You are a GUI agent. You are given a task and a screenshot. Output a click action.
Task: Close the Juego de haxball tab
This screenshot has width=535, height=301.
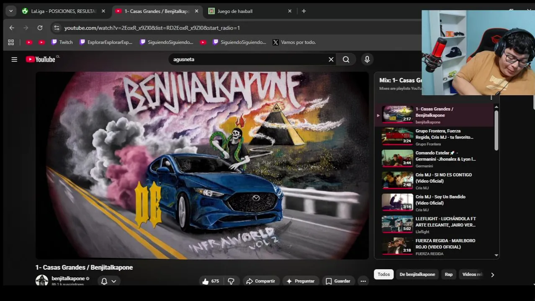pos(290,11)
